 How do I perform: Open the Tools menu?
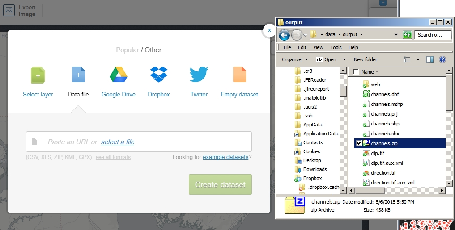click(336, 47)
